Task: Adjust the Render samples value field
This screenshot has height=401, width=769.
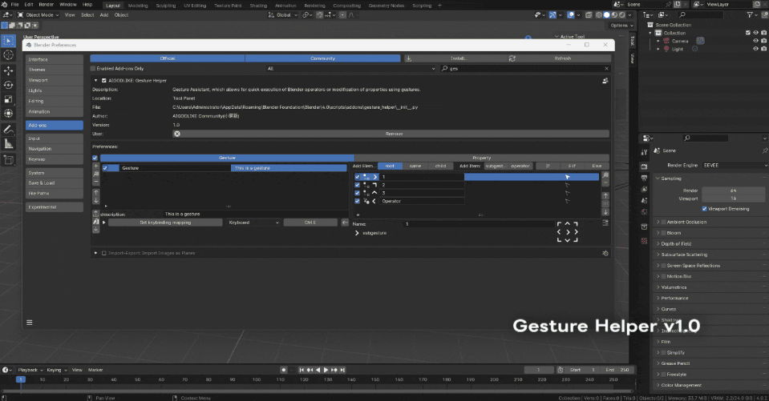Action: (x=733, y=190)
